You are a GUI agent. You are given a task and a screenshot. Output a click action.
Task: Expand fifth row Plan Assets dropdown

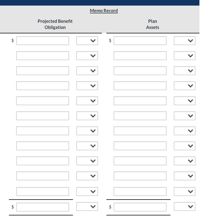tap(185, 101)
